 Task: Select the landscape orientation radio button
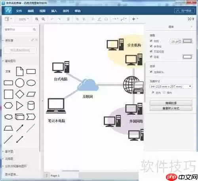click(x=164, y=92)
